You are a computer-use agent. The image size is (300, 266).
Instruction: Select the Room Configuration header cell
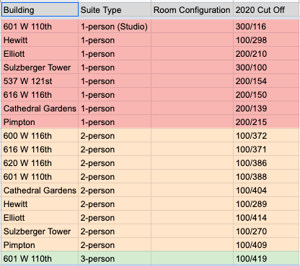point(192,10)
